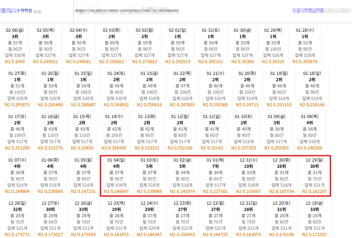Click the value N2 0.283448
The image size is (352, 238).
pyautogui.click(x=50, y=105)
